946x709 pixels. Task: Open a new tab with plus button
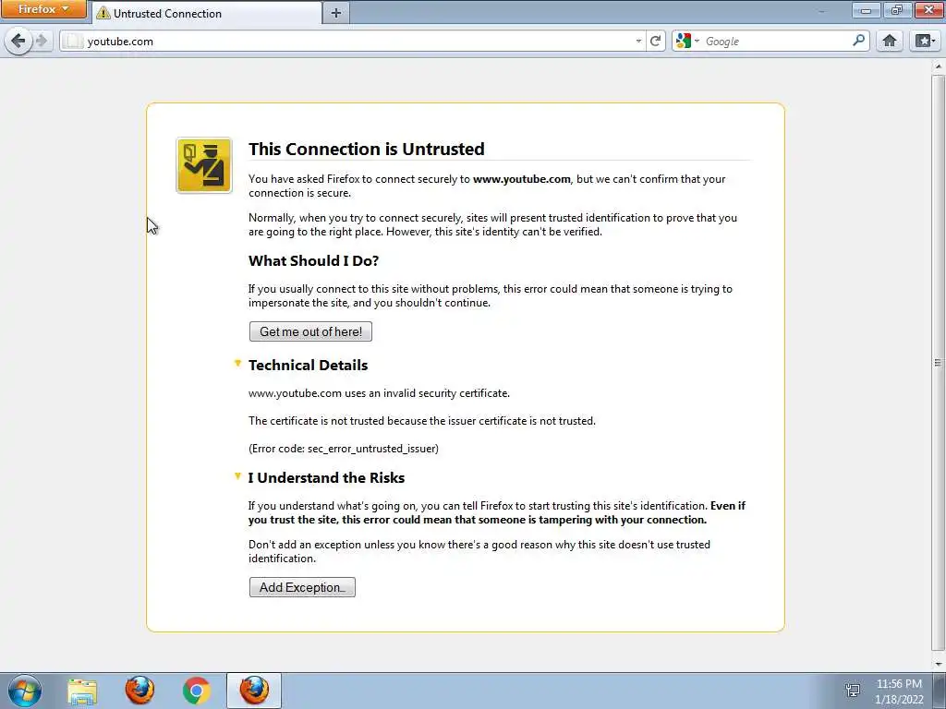click(336, 13)
